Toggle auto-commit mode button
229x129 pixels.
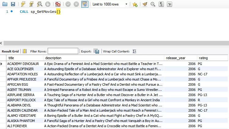[x=85, y=4]
